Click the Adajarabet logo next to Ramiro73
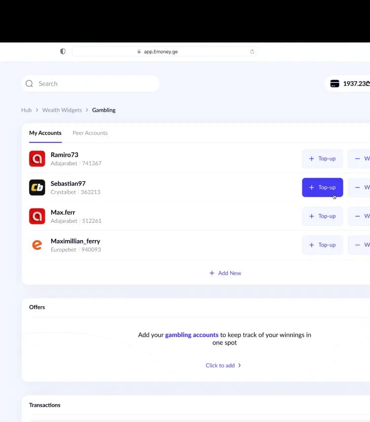370x422 pixels. 37,159
